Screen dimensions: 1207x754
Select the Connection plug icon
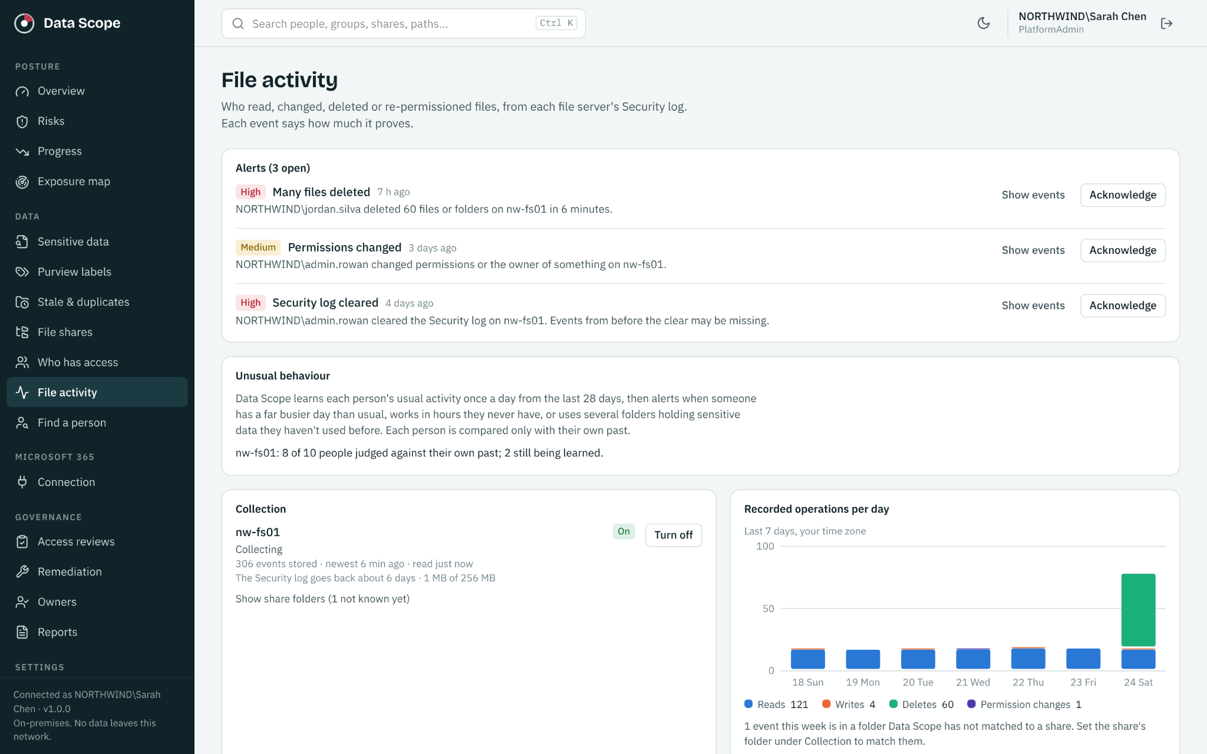[x=22, y=482]
